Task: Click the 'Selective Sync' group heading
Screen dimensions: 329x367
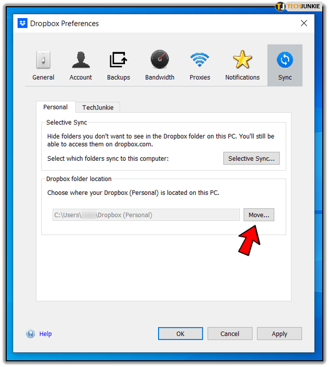Action: (67, 123)
